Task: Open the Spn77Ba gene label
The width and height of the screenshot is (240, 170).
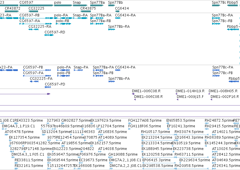Action: (x=97, y=3)
